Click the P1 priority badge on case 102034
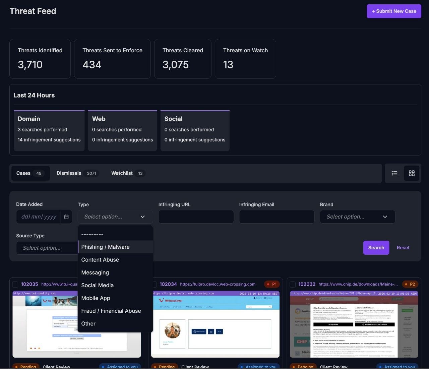Image resolution: width=429 pixels, height=369 pixels. 272,284
